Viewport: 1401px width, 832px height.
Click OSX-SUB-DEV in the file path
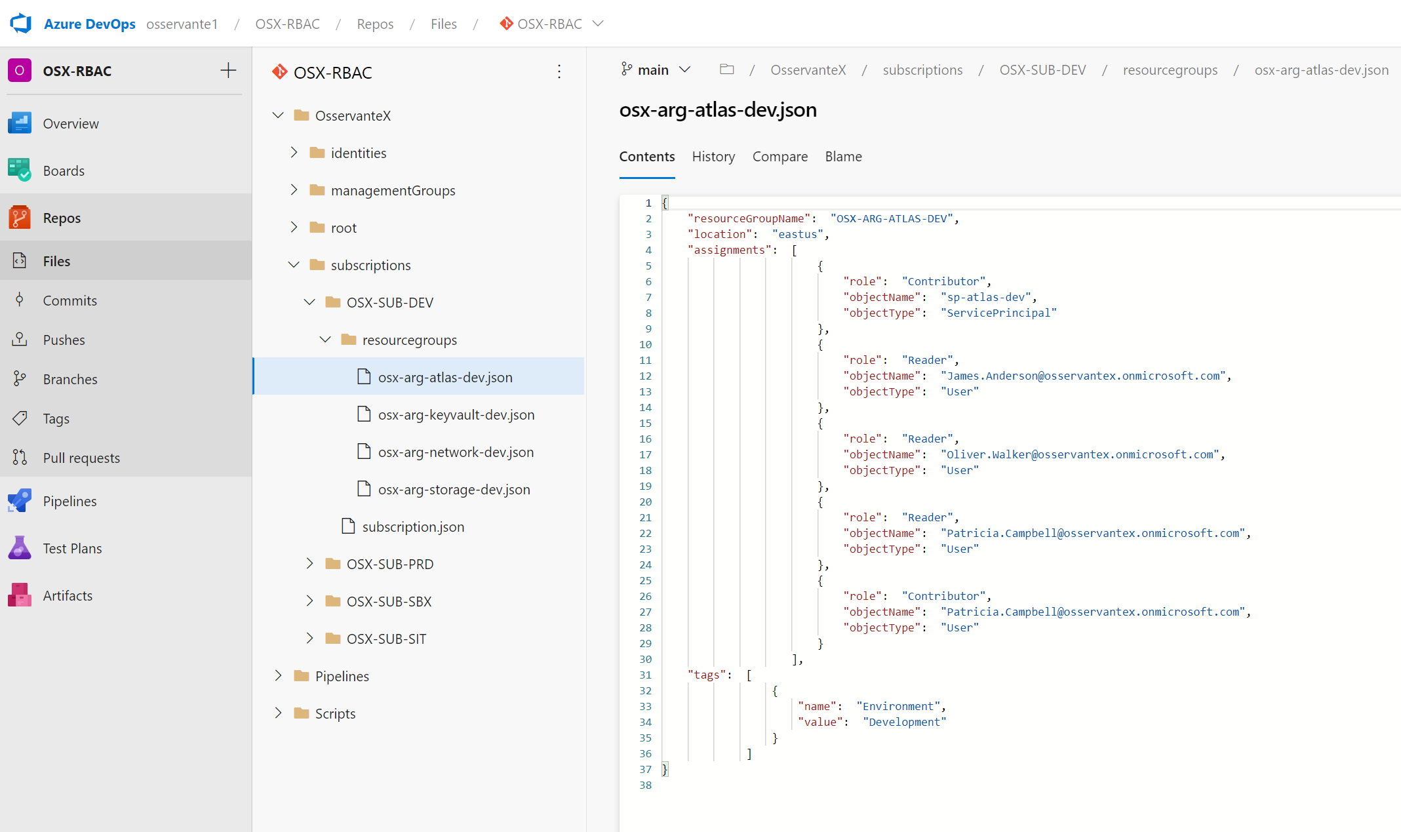tap(1042, 70)
